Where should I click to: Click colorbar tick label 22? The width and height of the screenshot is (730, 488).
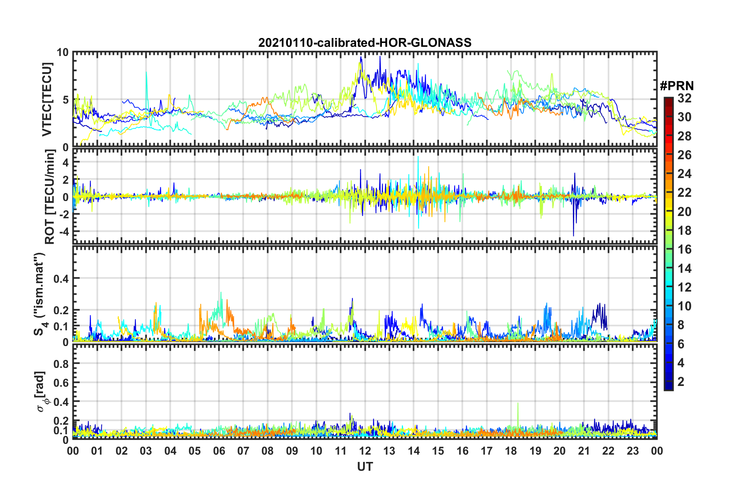point(684,193)
